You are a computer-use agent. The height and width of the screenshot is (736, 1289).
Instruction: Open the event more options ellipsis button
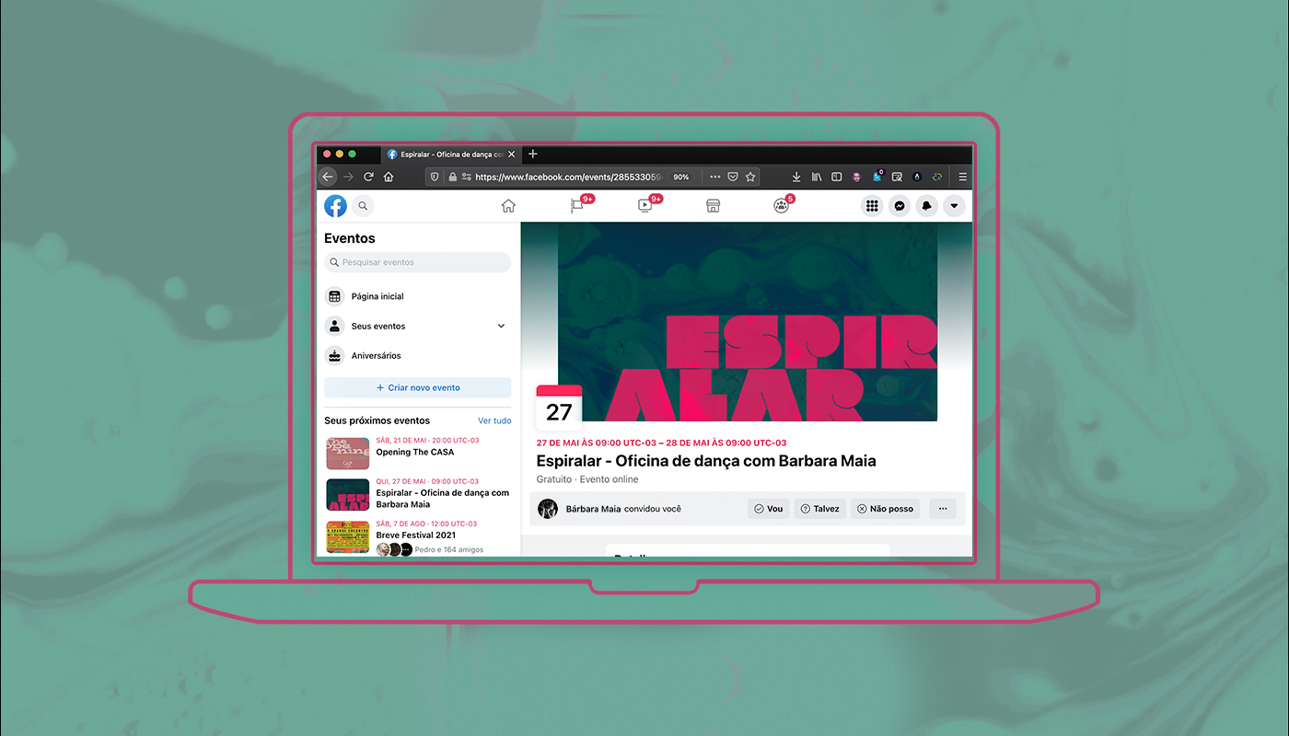click(943, 509)
